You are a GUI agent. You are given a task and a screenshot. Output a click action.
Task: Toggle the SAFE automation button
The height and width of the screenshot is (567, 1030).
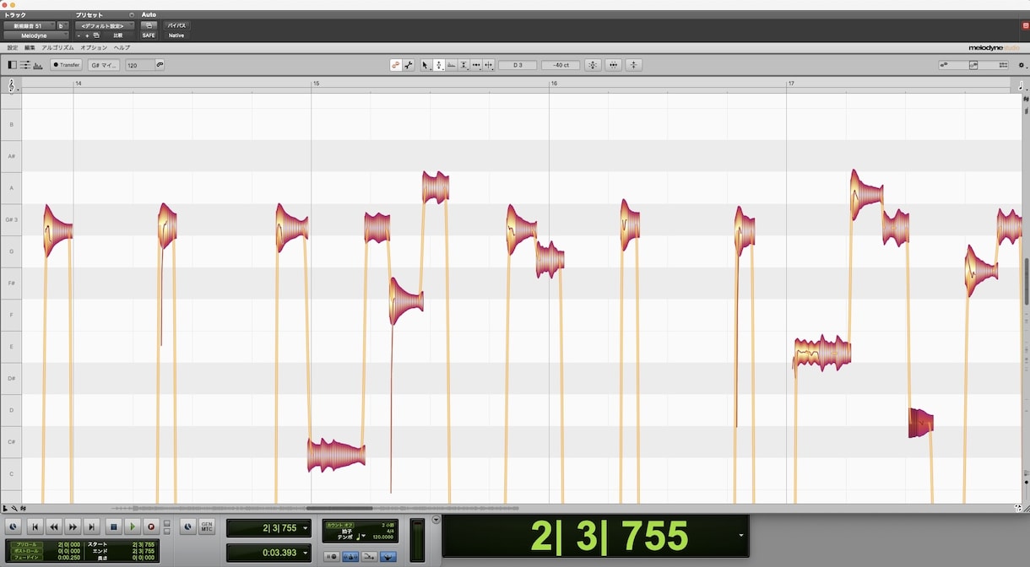(x=149, y=35)
